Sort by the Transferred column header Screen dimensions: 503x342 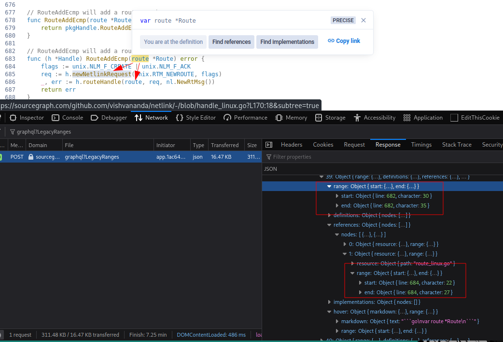(226, 145)
